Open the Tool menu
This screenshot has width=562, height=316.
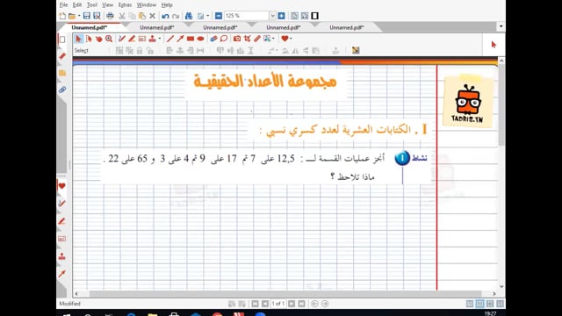point(92,4)
